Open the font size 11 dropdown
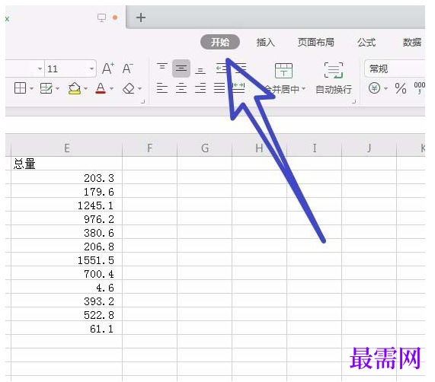This screenshot has width=435, height=382. coord(91,68)
